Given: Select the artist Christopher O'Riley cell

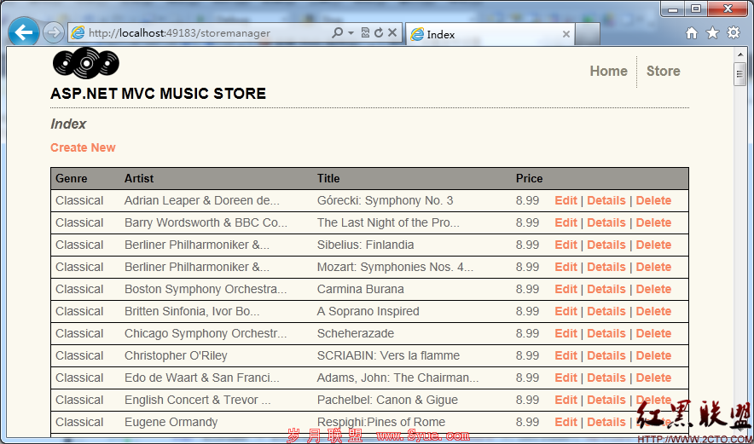Looking at the screenshot, I should pyautogui.click(x=176, y=355).
